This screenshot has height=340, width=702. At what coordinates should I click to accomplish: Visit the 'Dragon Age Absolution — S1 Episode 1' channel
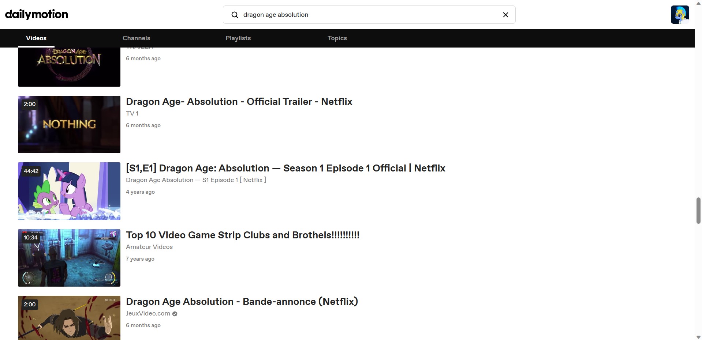(x=196, y=180)
